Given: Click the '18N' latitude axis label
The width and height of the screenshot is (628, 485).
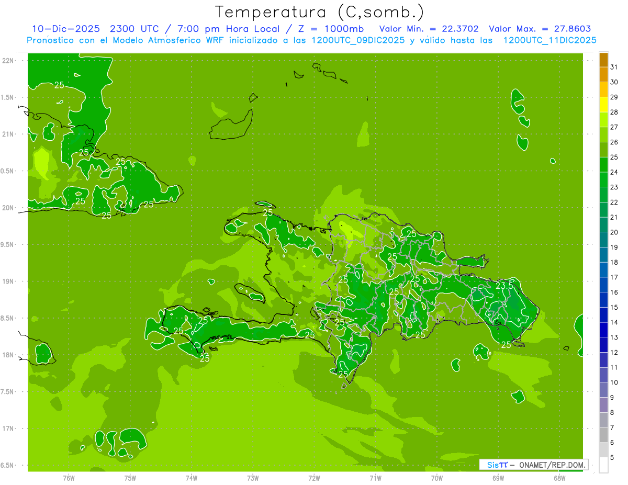Looking at the screenshot, I should click(x=8, y=355).
